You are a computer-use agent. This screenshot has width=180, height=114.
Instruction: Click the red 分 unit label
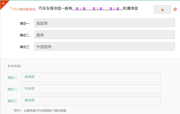tap(175, 10)
